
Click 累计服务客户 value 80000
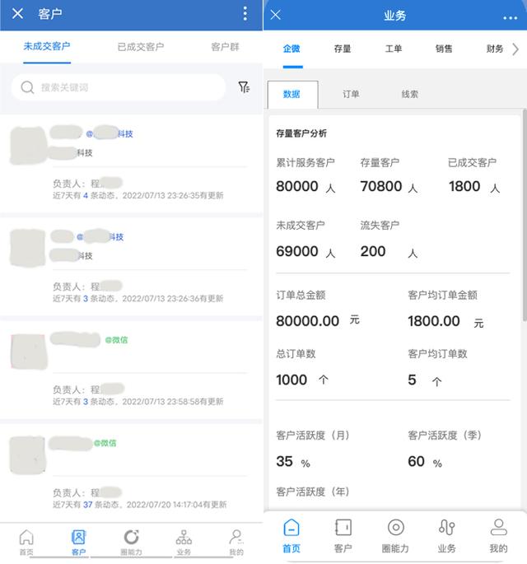click(x=297, y=186)
